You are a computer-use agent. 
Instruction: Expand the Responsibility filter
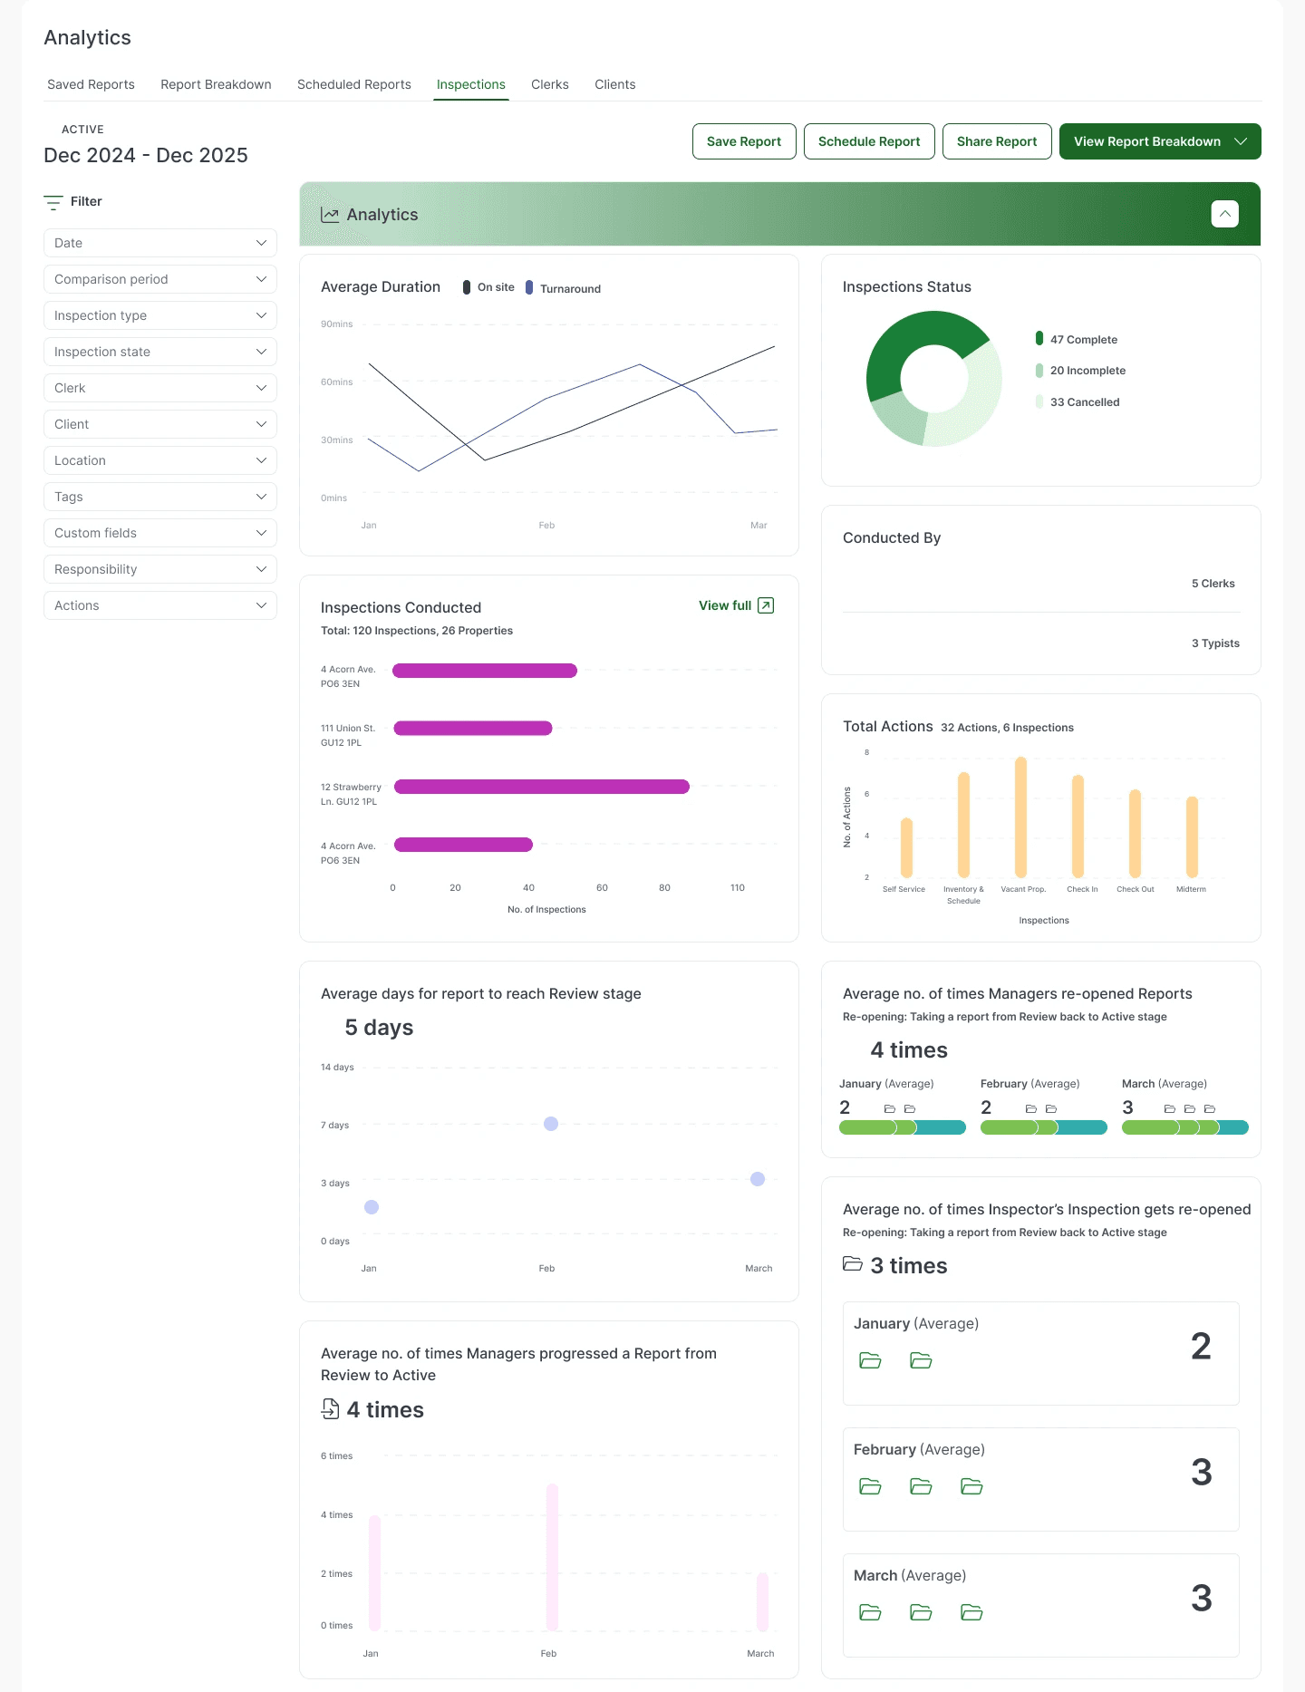[x=160, y=569]
